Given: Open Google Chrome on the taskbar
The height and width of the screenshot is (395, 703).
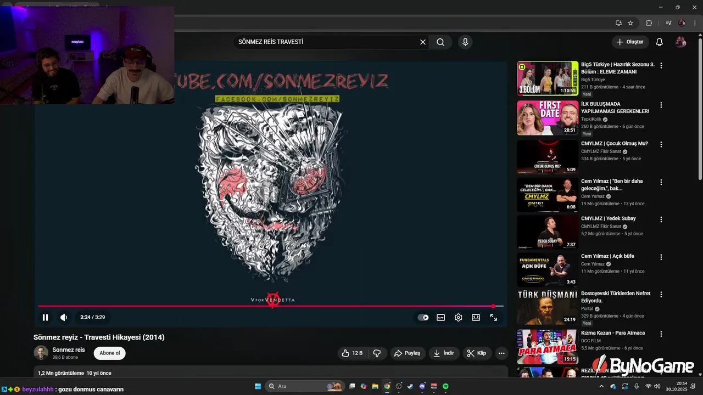Looking at the screenshot, I should point(387,386).
